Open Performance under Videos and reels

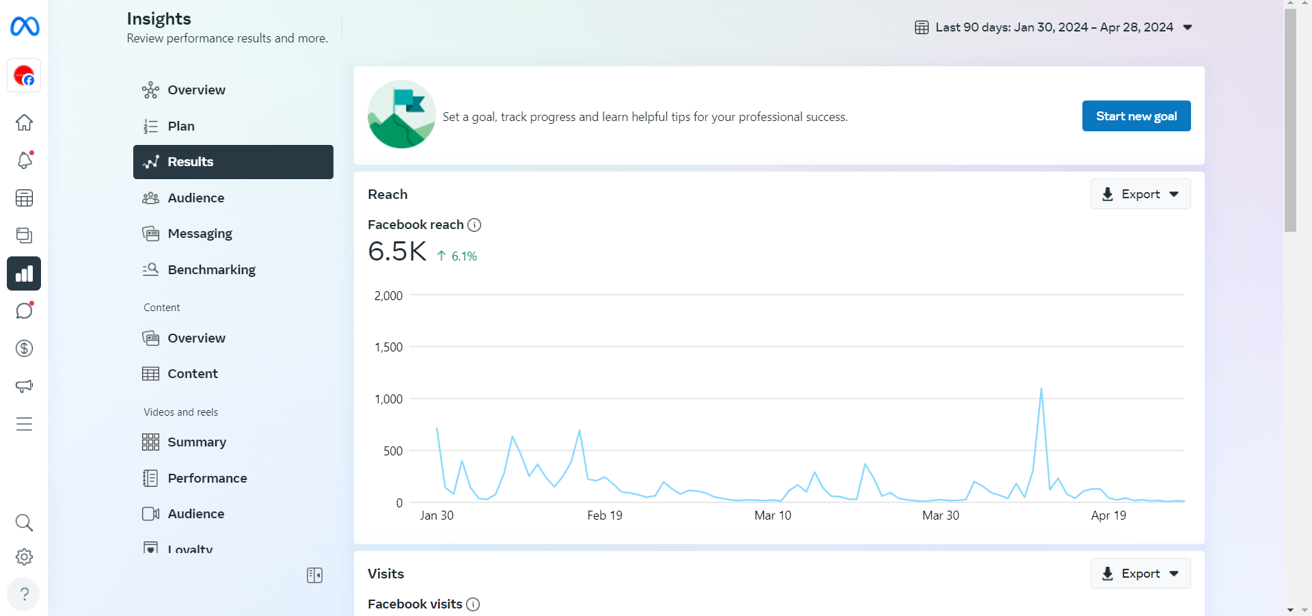(x=207, y=479)
